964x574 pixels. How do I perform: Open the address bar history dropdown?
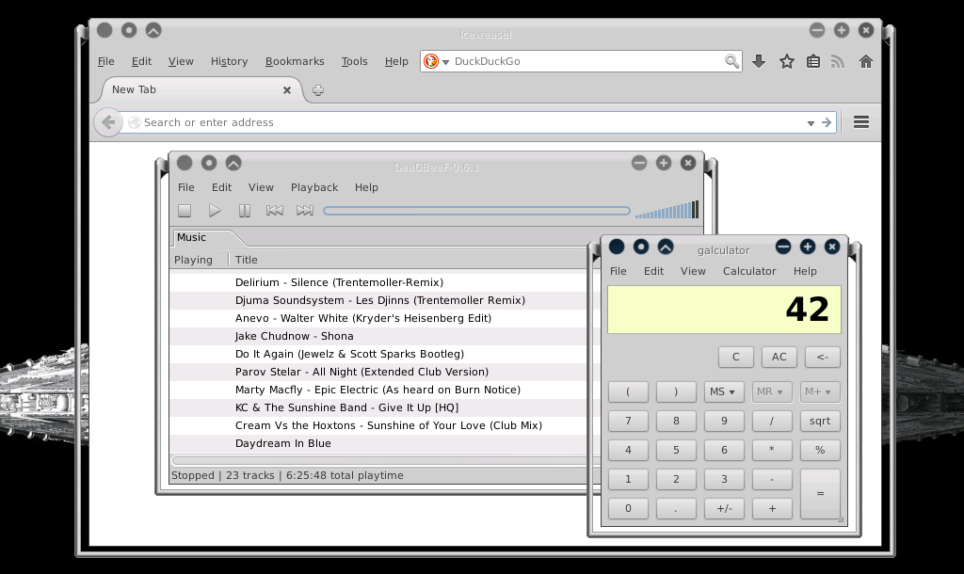(x=811, y=123)
